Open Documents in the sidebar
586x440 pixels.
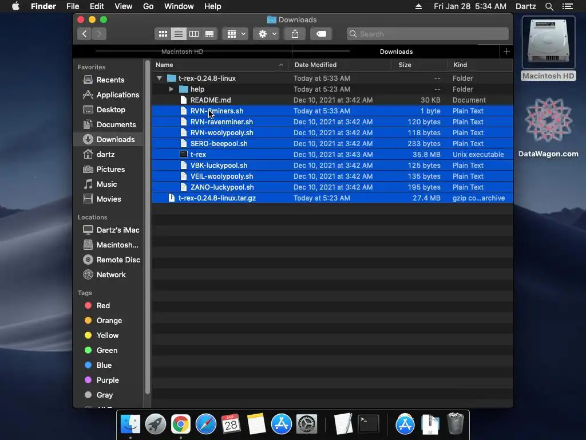pyautogui.click(x=108, y=124)
